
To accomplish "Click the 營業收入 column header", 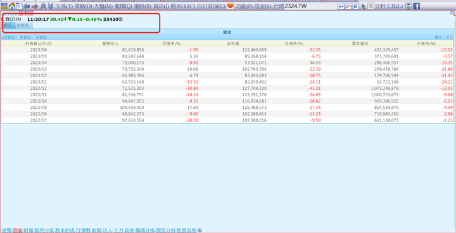I will point(110,43).
